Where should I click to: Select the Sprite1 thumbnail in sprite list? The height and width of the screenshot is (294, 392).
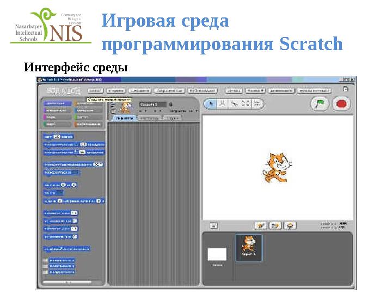point(249,248)
